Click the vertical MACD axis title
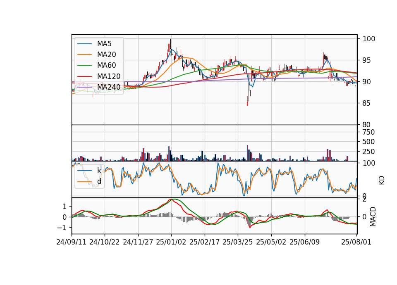 tap(373, 216)
